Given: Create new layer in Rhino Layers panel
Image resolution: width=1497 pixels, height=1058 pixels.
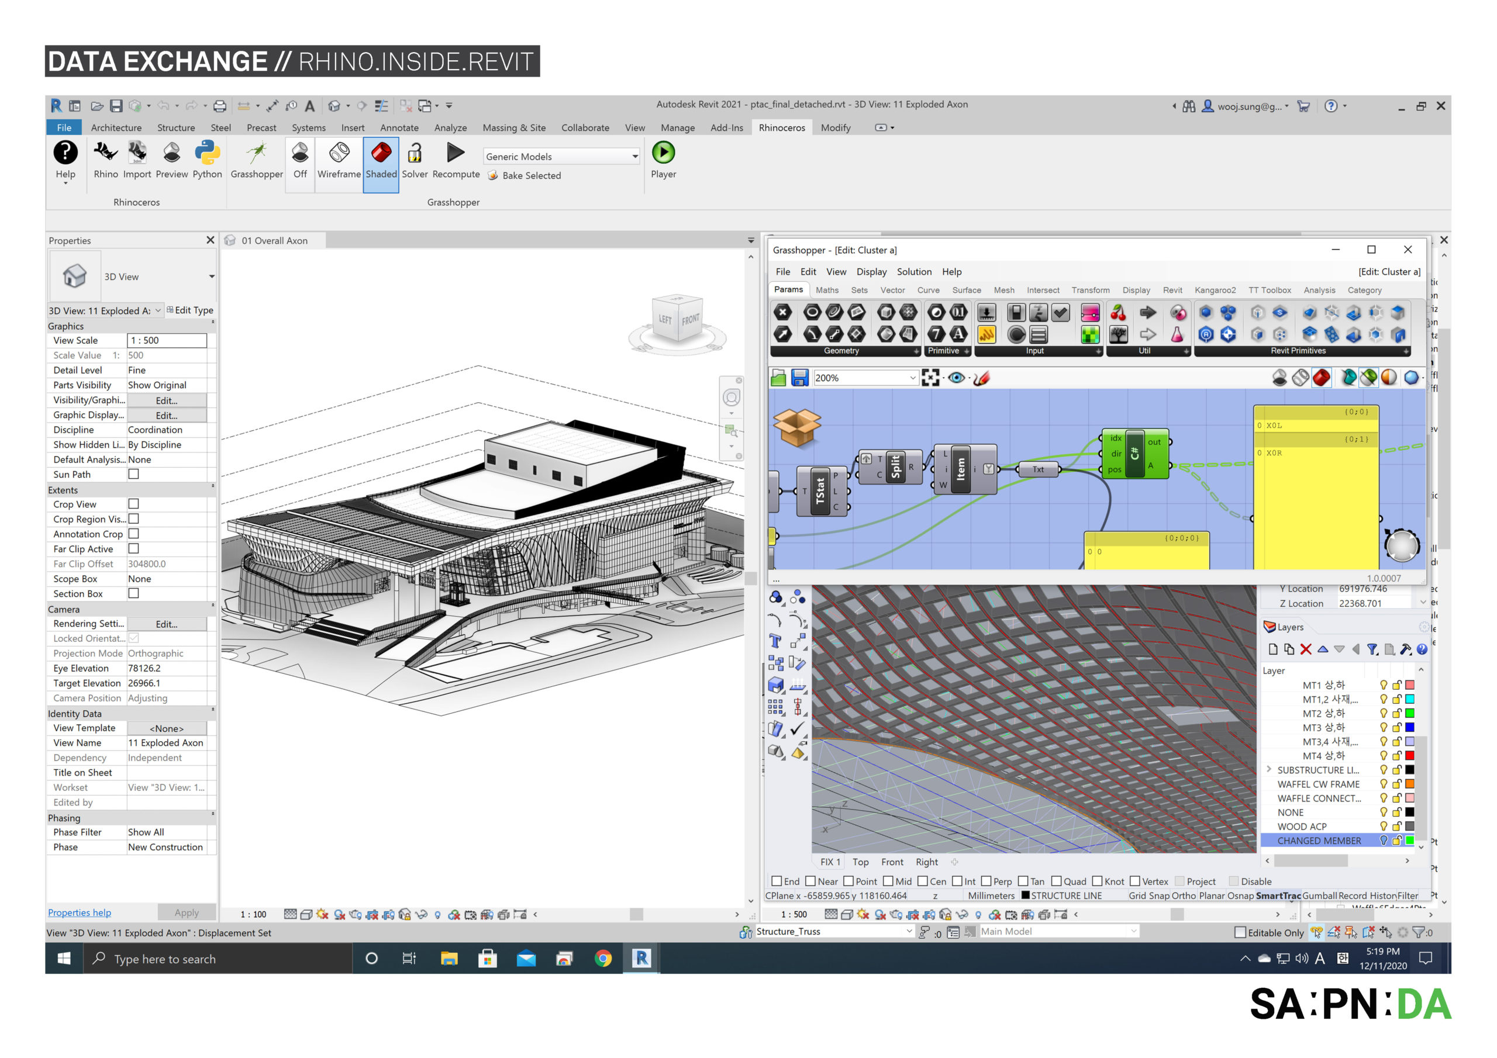Looking at the screenshot, I should (1272, 649).
